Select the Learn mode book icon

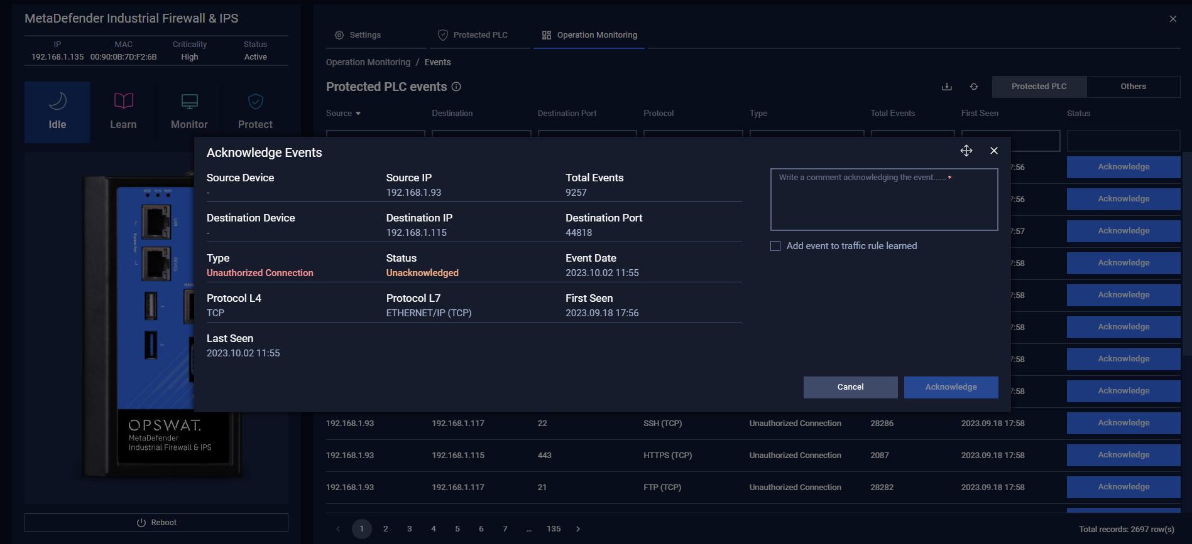[123, 101]
